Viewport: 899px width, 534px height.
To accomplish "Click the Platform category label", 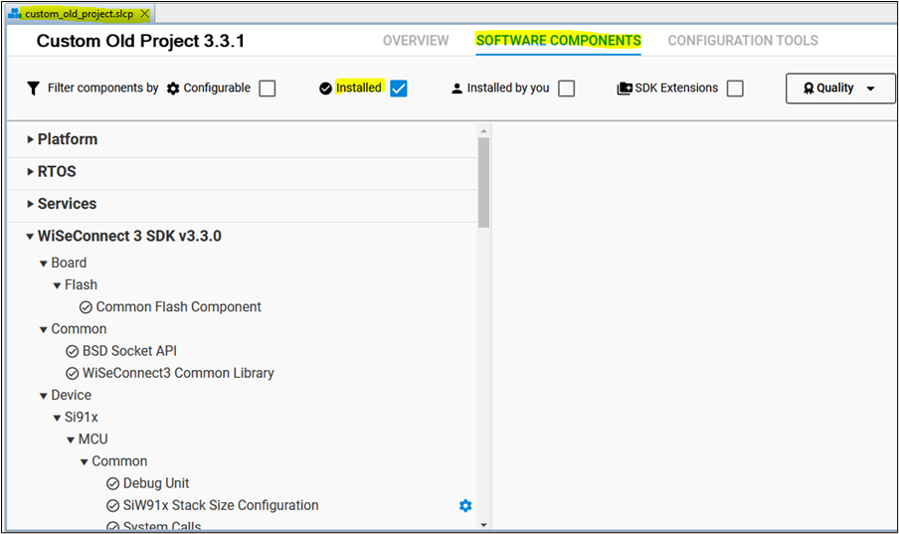I will click(68, 139).
